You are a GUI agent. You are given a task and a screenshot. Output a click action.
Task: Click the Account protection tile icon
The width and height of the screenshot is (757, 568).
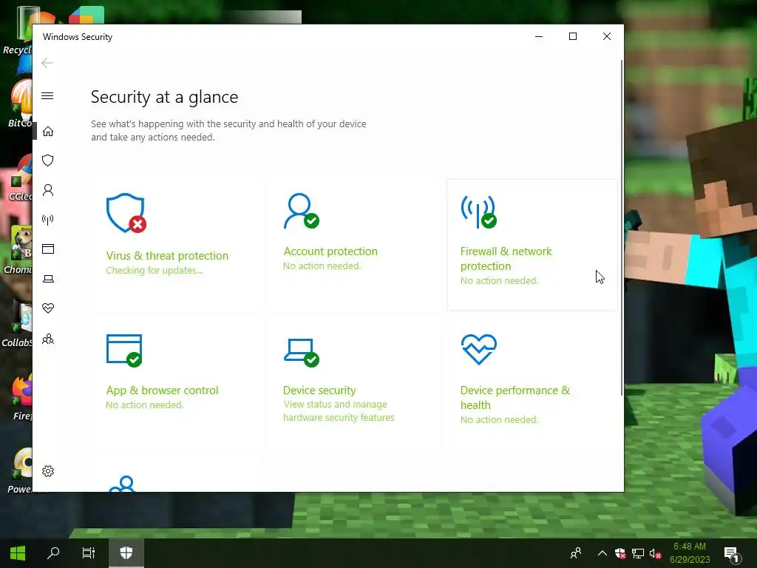302,211
